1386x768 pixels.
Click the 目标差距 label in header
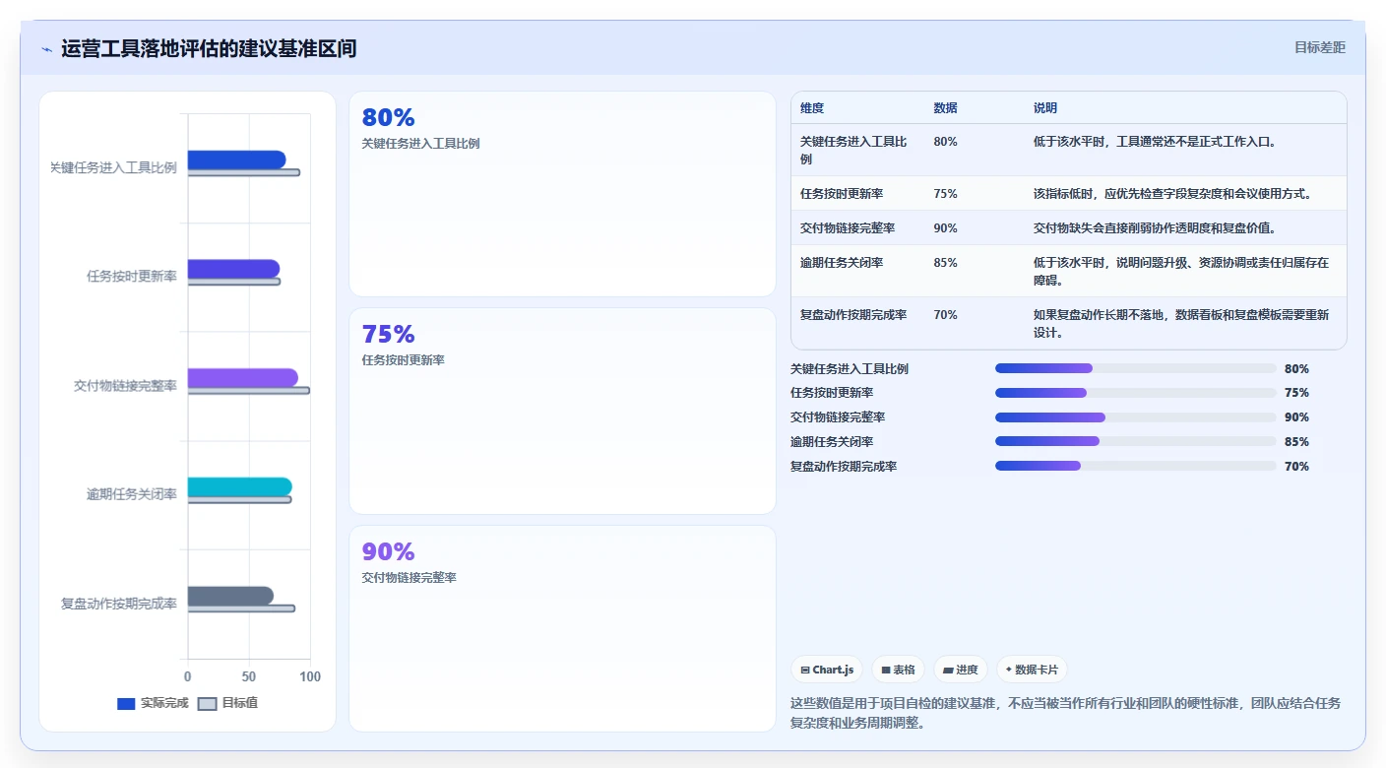[x=1319, y=47]
